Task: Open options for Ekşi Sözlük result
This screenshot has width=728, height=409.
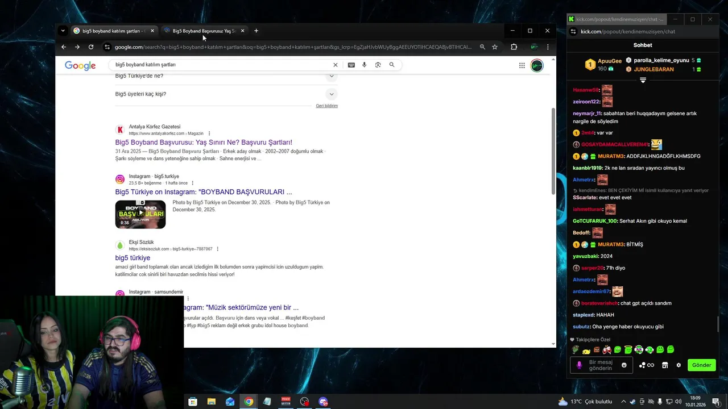Action: [217, 249]
